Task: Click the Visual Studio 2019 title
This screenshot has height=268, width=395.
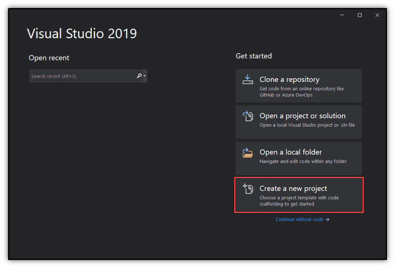Action: coord(82,34)
